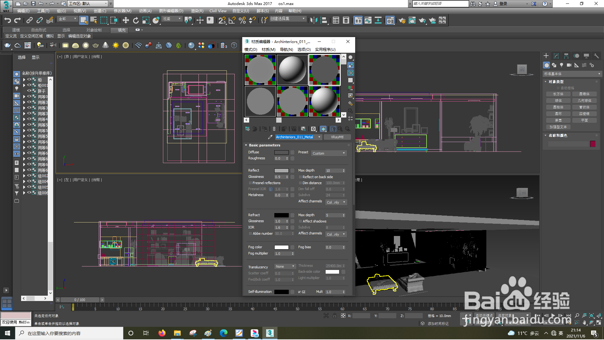Open the 导航(N) menu in material editor
This screenshot has width=604, height=340.
286,50
